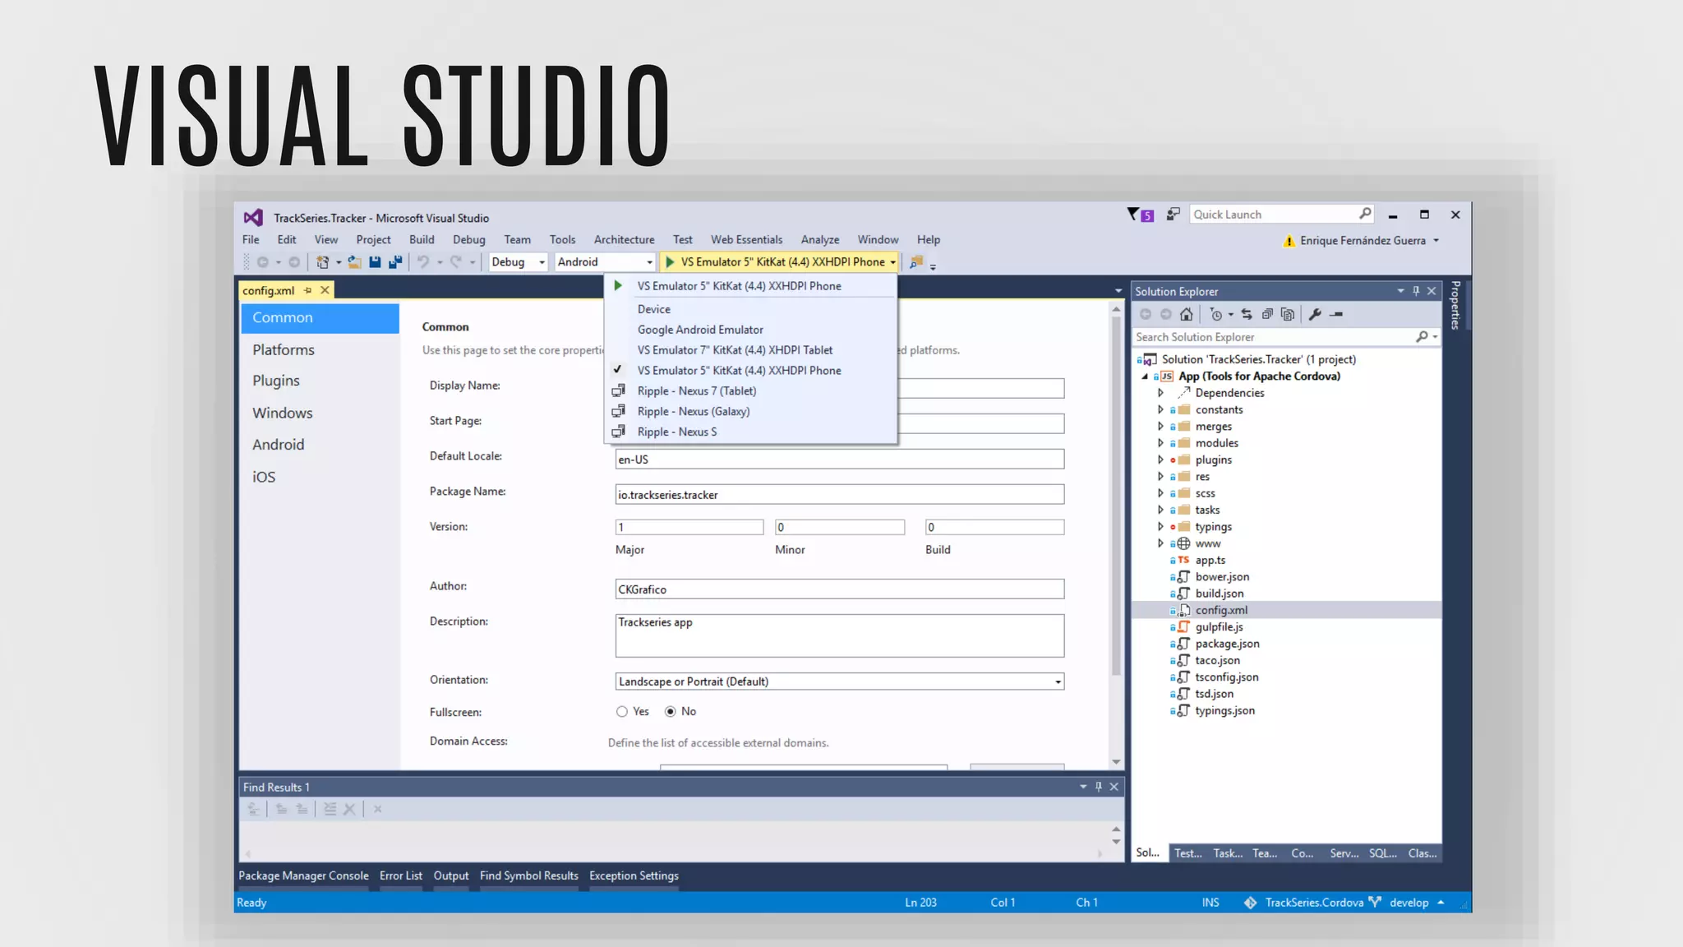The image size is (1683, 947).
Task: Open the debug target dropdown arrow
Action: 892,262
